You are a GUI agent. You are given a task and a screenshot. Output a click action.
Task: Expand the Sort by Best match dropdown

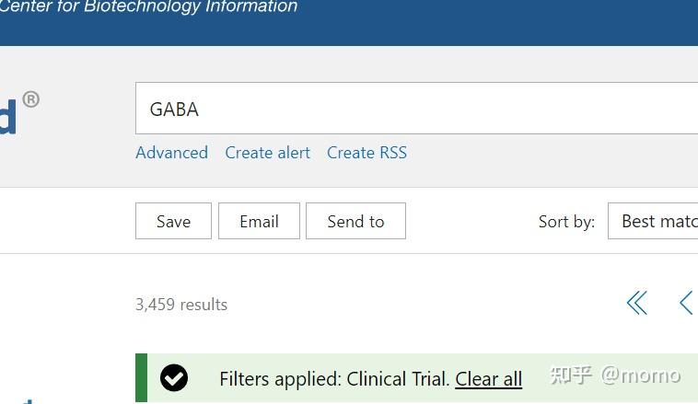(x=656, y=221)
